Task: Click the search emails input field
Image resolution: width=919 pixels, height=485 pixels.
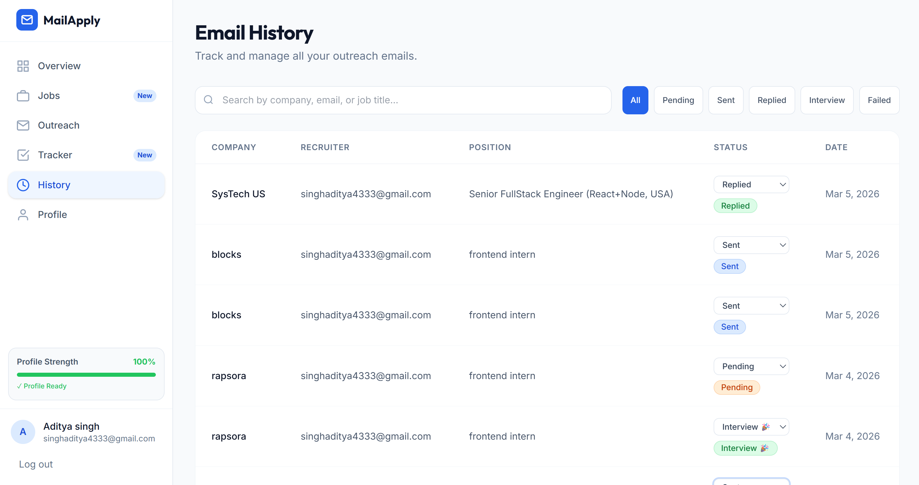Action: [403, 100]
